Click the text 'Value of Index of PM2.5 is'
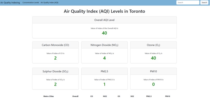Viewport: 210px width, 98px height. [x=104, y=80]
